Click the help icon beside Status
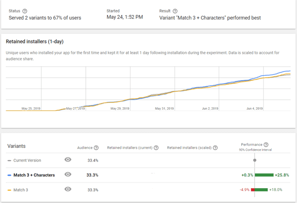This screenshot has width=297, height=203. (x=25, y=11)
